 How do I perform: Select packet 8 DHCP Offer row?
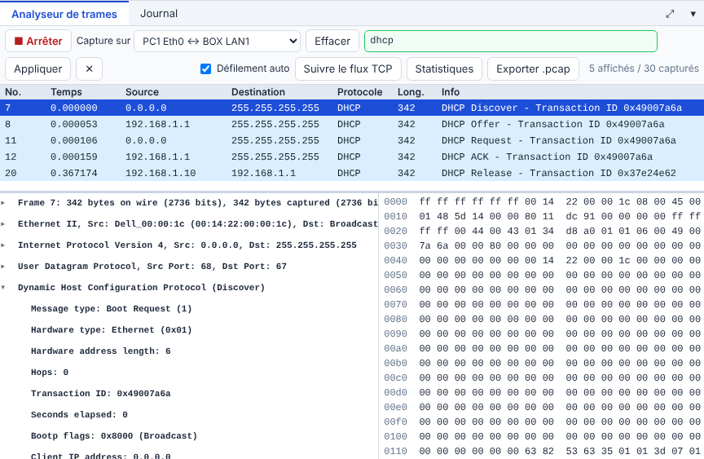352,124
